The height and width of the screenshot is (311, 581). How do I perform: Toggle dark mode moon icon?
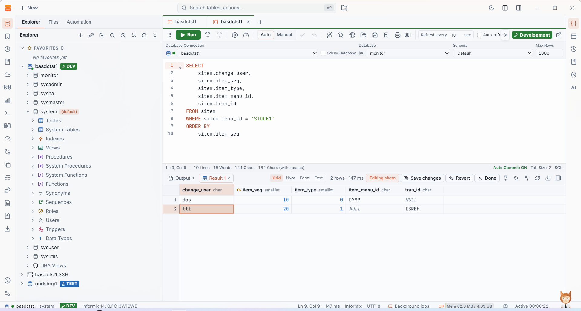(x=491, y=8)
